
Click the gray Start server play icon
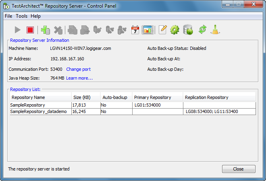(x=17, y=30)
